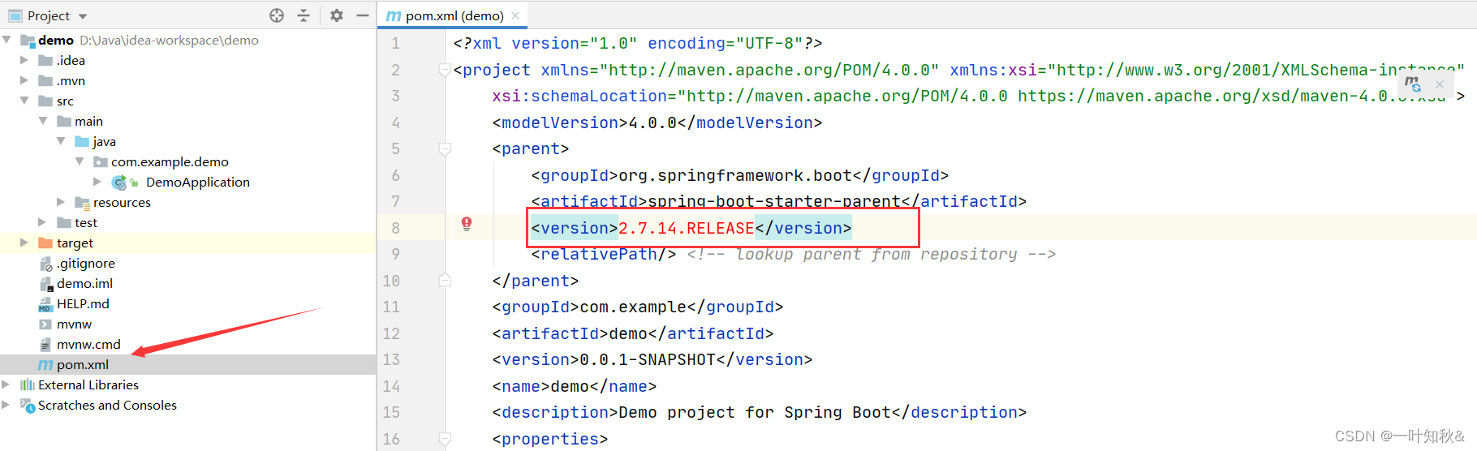Click on 2.7.14.RELEASE version text
Viewport: 1477px width, 451px height.
[686, 228]
